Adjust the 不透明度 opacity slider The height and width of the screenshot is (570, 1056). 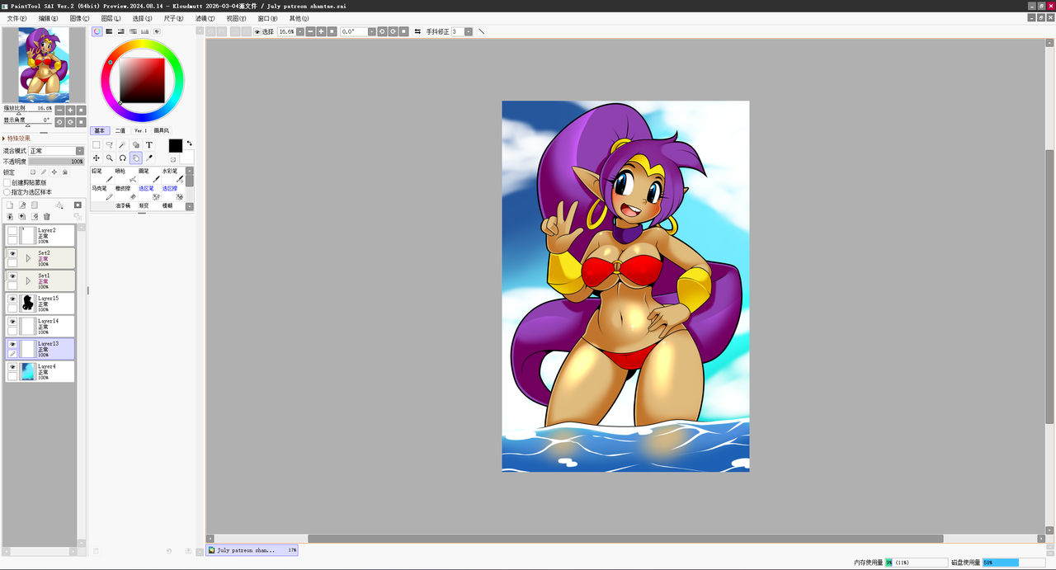click(x=56, y=162)
